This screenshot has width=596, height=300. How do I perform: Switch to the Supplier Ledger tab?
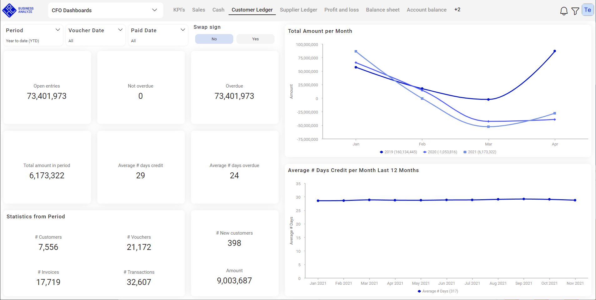pos(298,10)
